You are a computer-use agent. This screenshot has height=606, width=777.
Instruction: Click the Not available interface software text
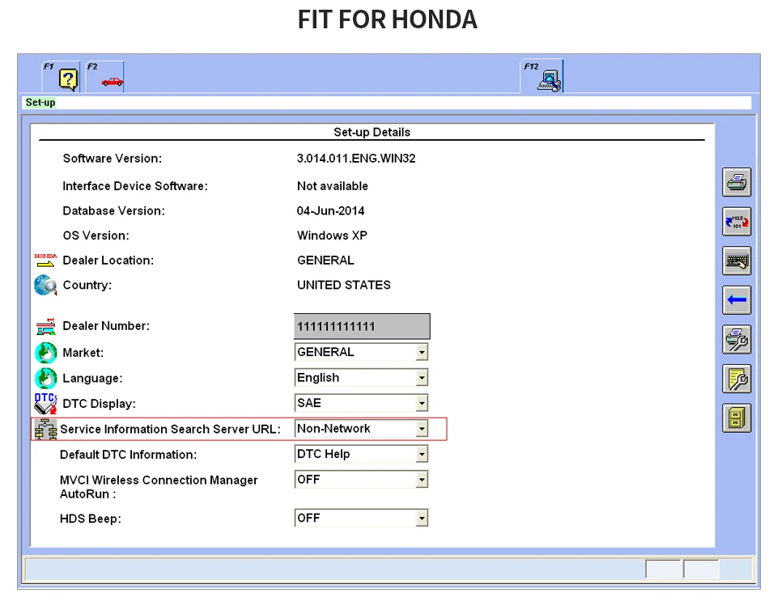click(x=333, y=186)
